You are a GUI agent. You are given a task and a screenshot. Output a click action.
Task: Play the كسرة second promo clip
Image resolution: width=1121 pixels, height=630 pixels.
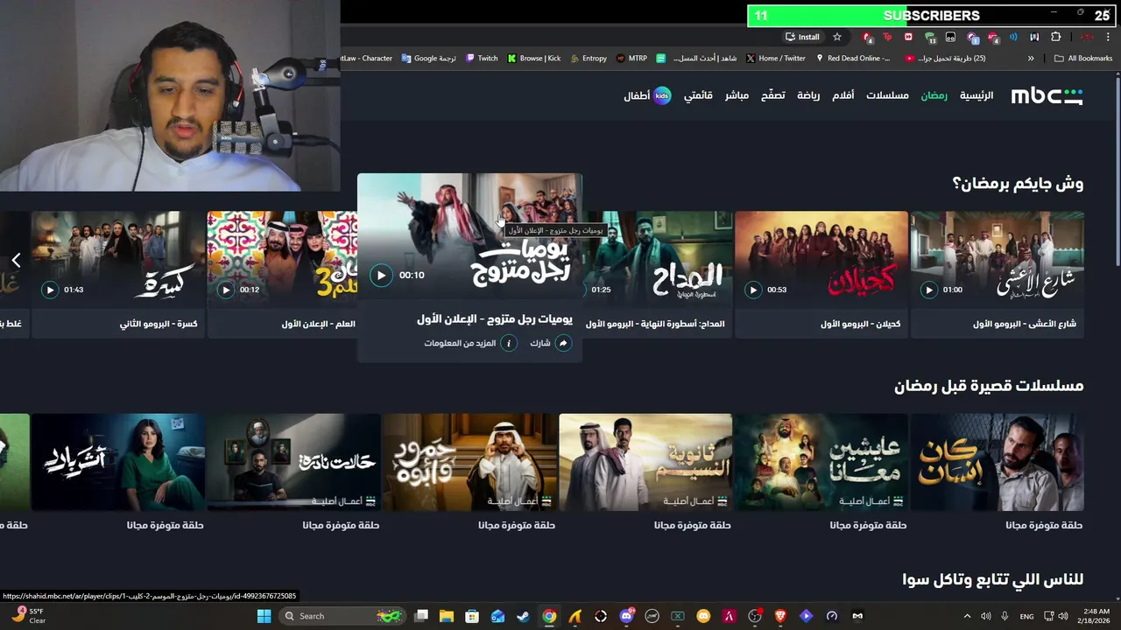pos(50,290)
